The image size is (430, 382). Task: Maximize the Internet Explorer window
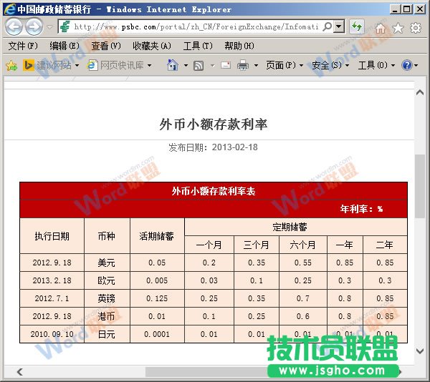(407, 9)
